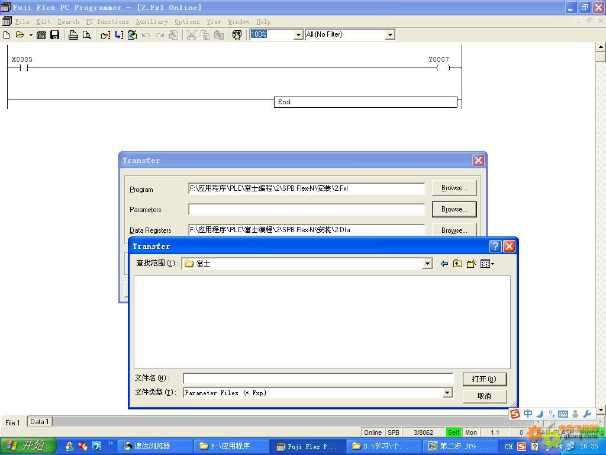The width and height of the screenshot is (606, 455).
Task: Click Browse button for Data Registers
Action: pyautogui.click(x=454, y=230)
